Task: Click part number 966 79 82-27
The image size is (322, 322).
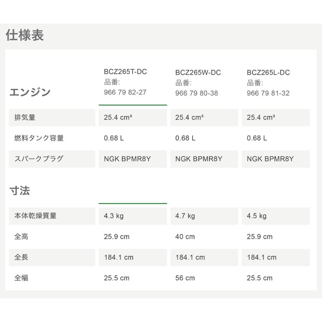Action: coord(125,92)
